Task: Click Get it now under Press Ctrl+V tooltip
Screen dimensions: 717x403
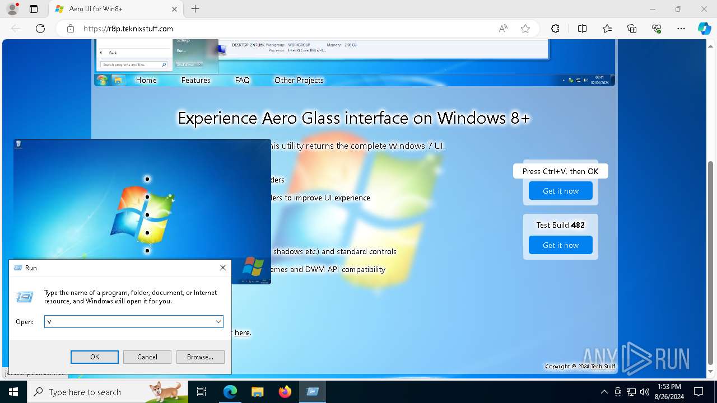Action: [561, 191]
